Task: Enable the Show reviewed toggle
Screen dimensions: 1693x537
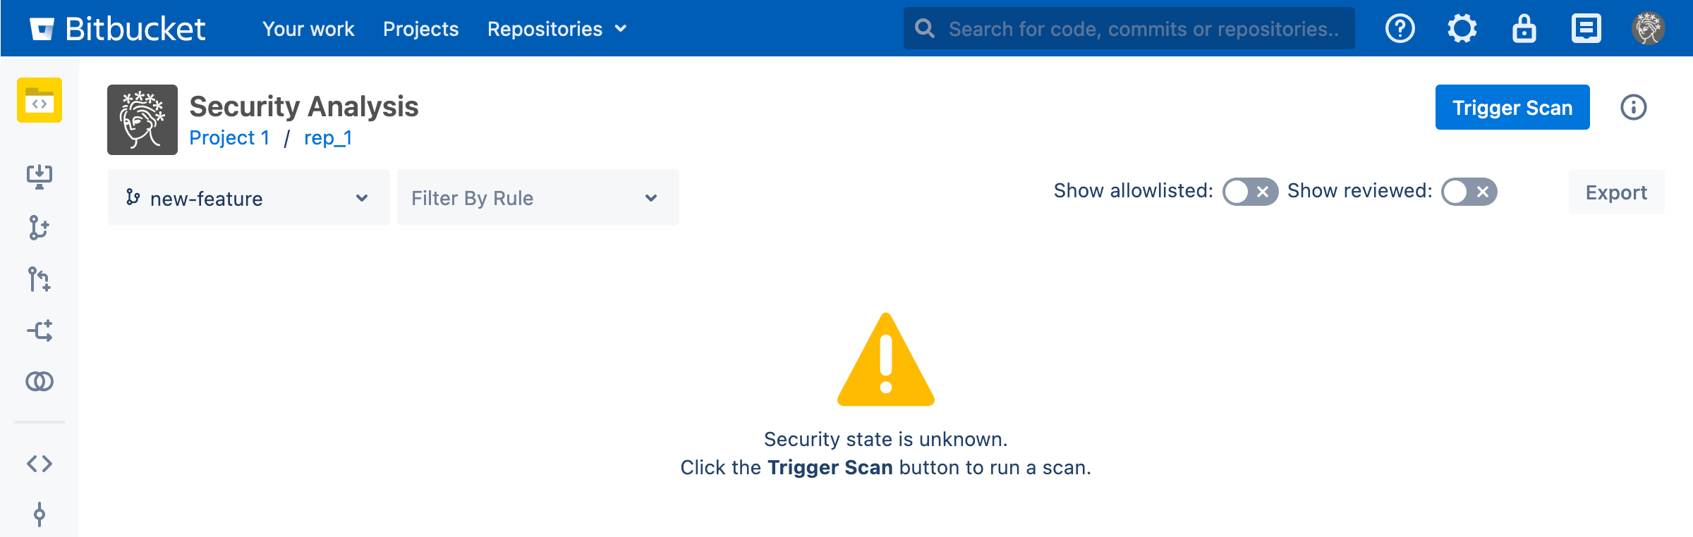Action: tap(1469, 192)
